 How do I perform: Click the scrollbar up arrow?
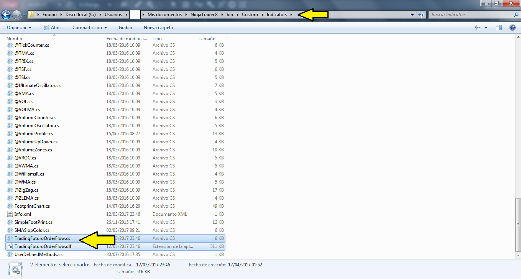pos(518,38)
